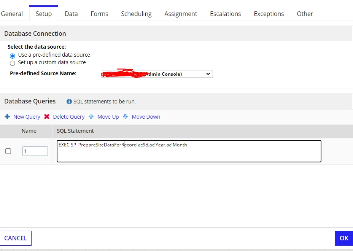Switch to the Other tab
Screen dimensions: 353x251
[x=305, y=14]
